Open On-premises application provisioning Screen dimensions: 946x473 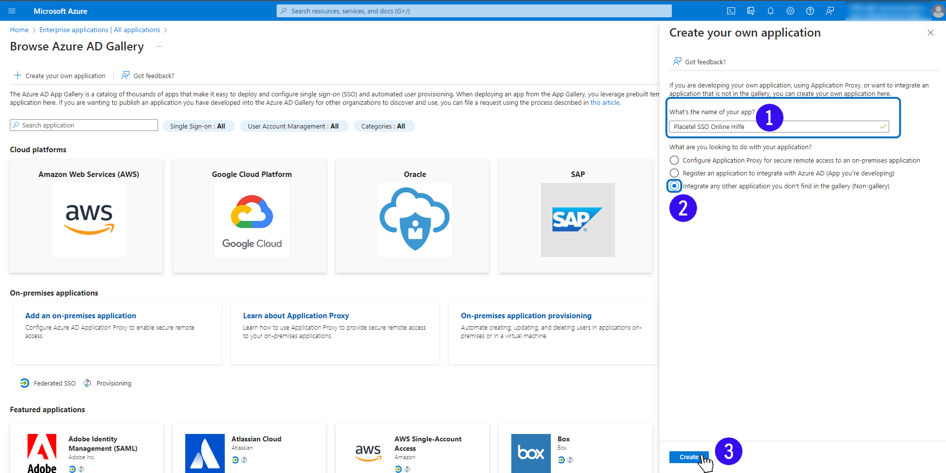coord(526,315)
